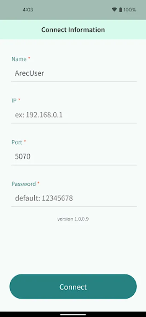Click the IP field label
This screenshot has height=317, width=146.
pos(14,100)
